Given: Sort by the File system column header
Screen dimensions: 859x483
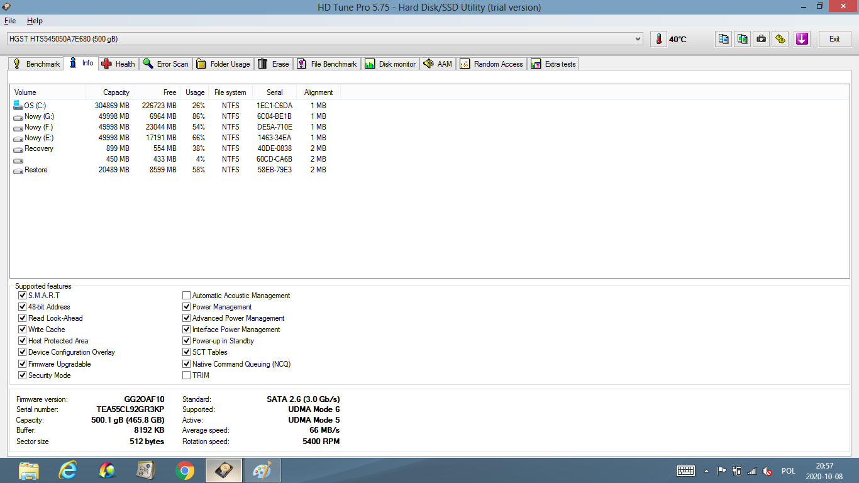Looking at the screenshot, I should (230, 92).
